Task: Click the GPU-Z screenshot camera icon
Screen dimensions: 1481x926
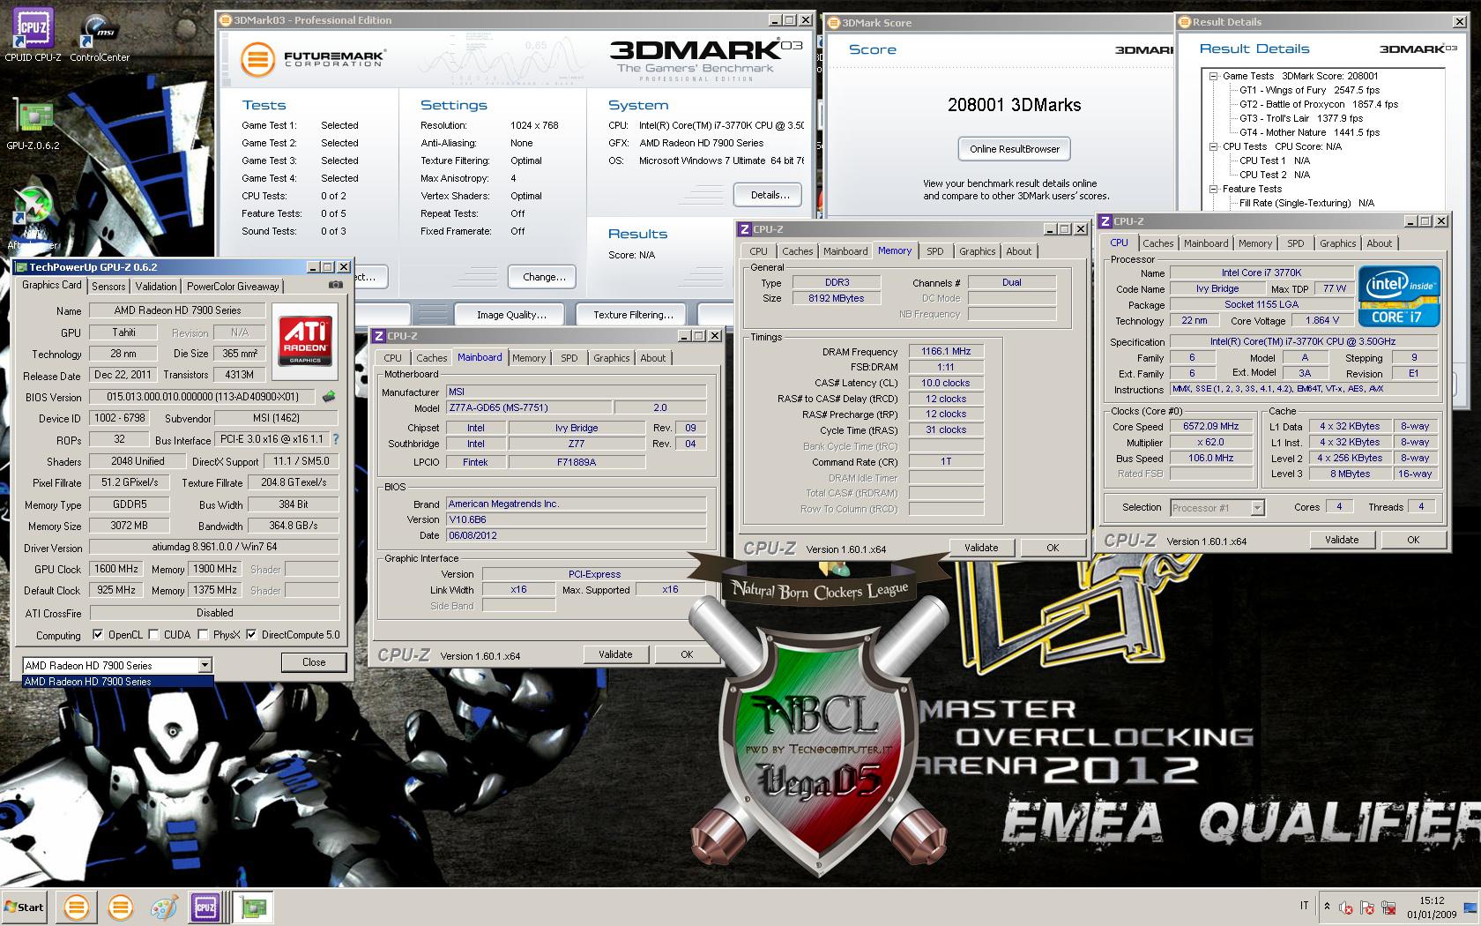Action: click(x=336, y=285)
